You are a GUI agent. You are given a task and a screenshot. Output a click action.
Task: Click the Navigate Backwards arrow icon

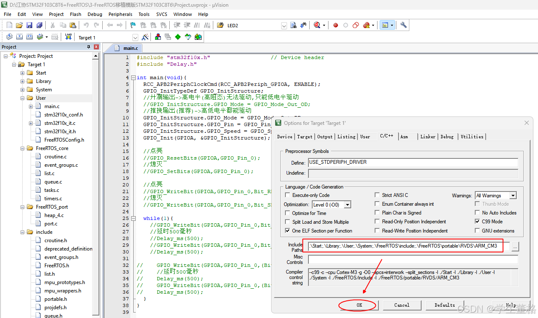pyautogui.click(x=110, y=25)
